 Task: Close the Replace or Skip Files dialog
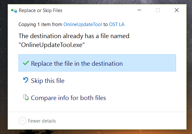coord(177,10)
